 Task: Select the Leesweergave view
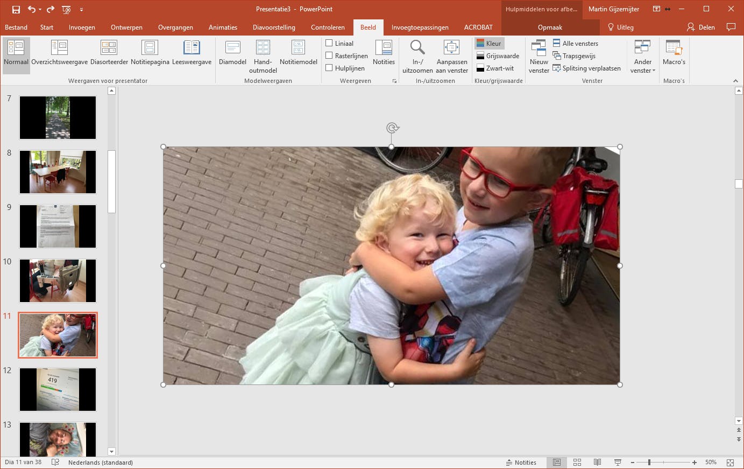[192, 53]
